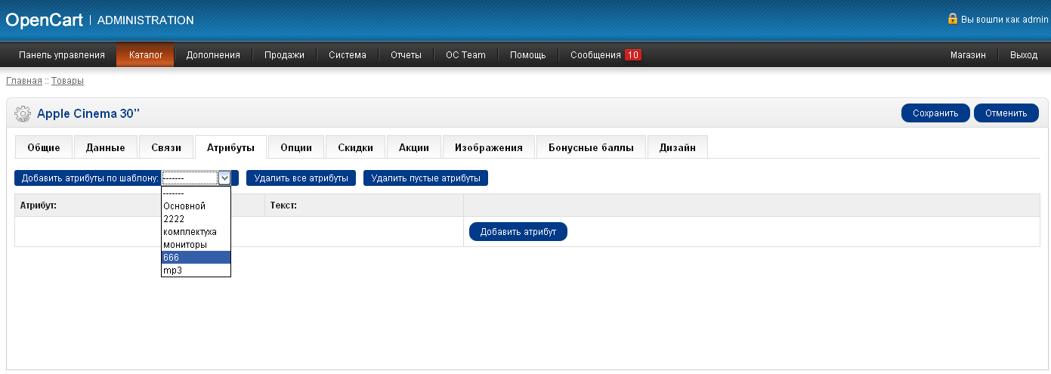The width and height of the screenshot is (1051, 374).
Task: Select mp3 from the template list
Action: 196,270
